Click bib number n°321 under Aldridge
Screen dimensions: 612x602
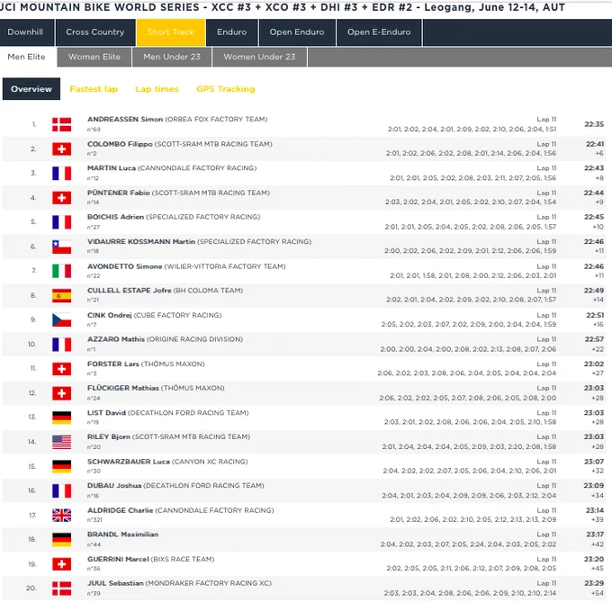tap(94, 520)
